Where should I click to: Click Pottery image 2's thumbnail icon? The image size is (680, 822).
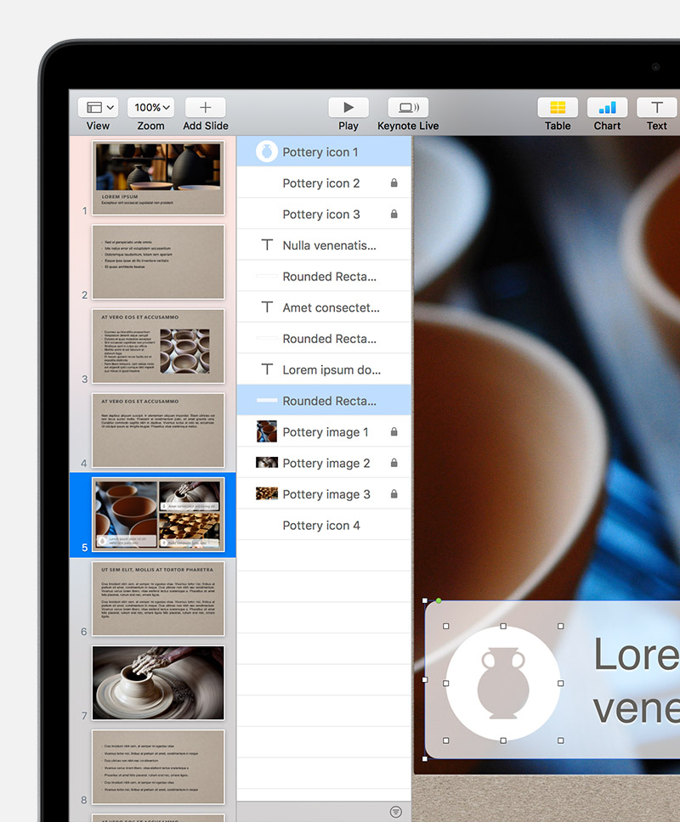(x=267, y=462)
